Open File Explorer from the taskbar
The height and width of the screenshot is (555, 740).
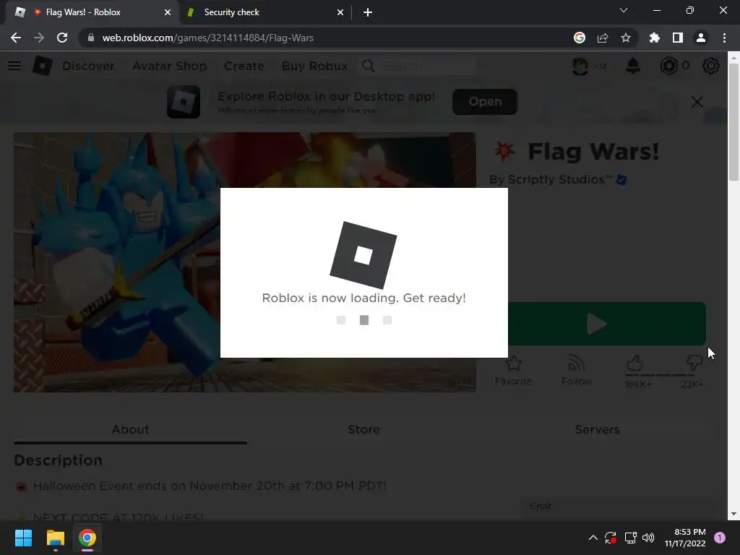coord(55,538)
